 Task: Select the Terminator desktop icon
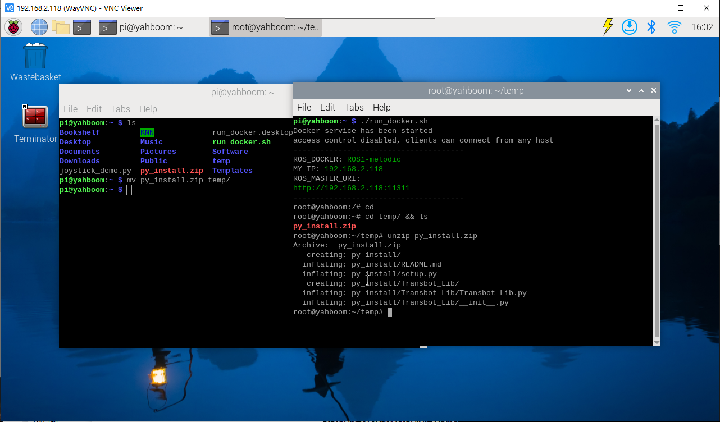coord(35,123)
